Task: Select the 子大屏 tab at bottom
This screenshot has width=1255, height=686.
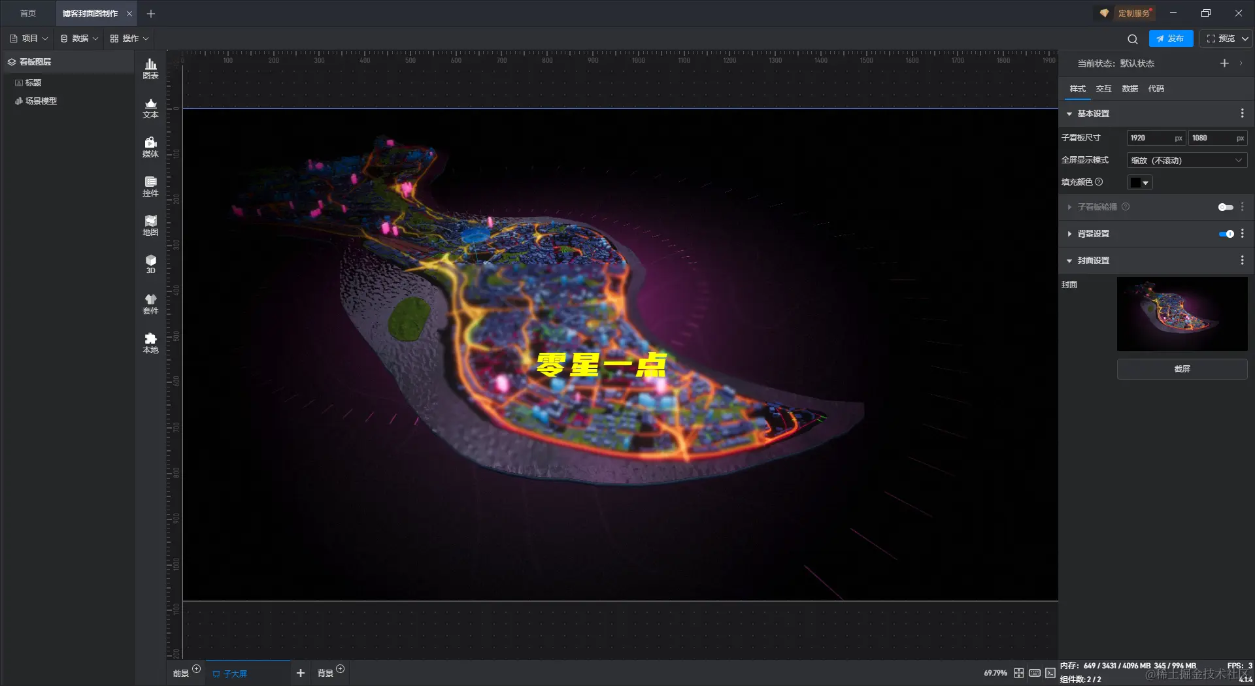Action: coord(248,674)
